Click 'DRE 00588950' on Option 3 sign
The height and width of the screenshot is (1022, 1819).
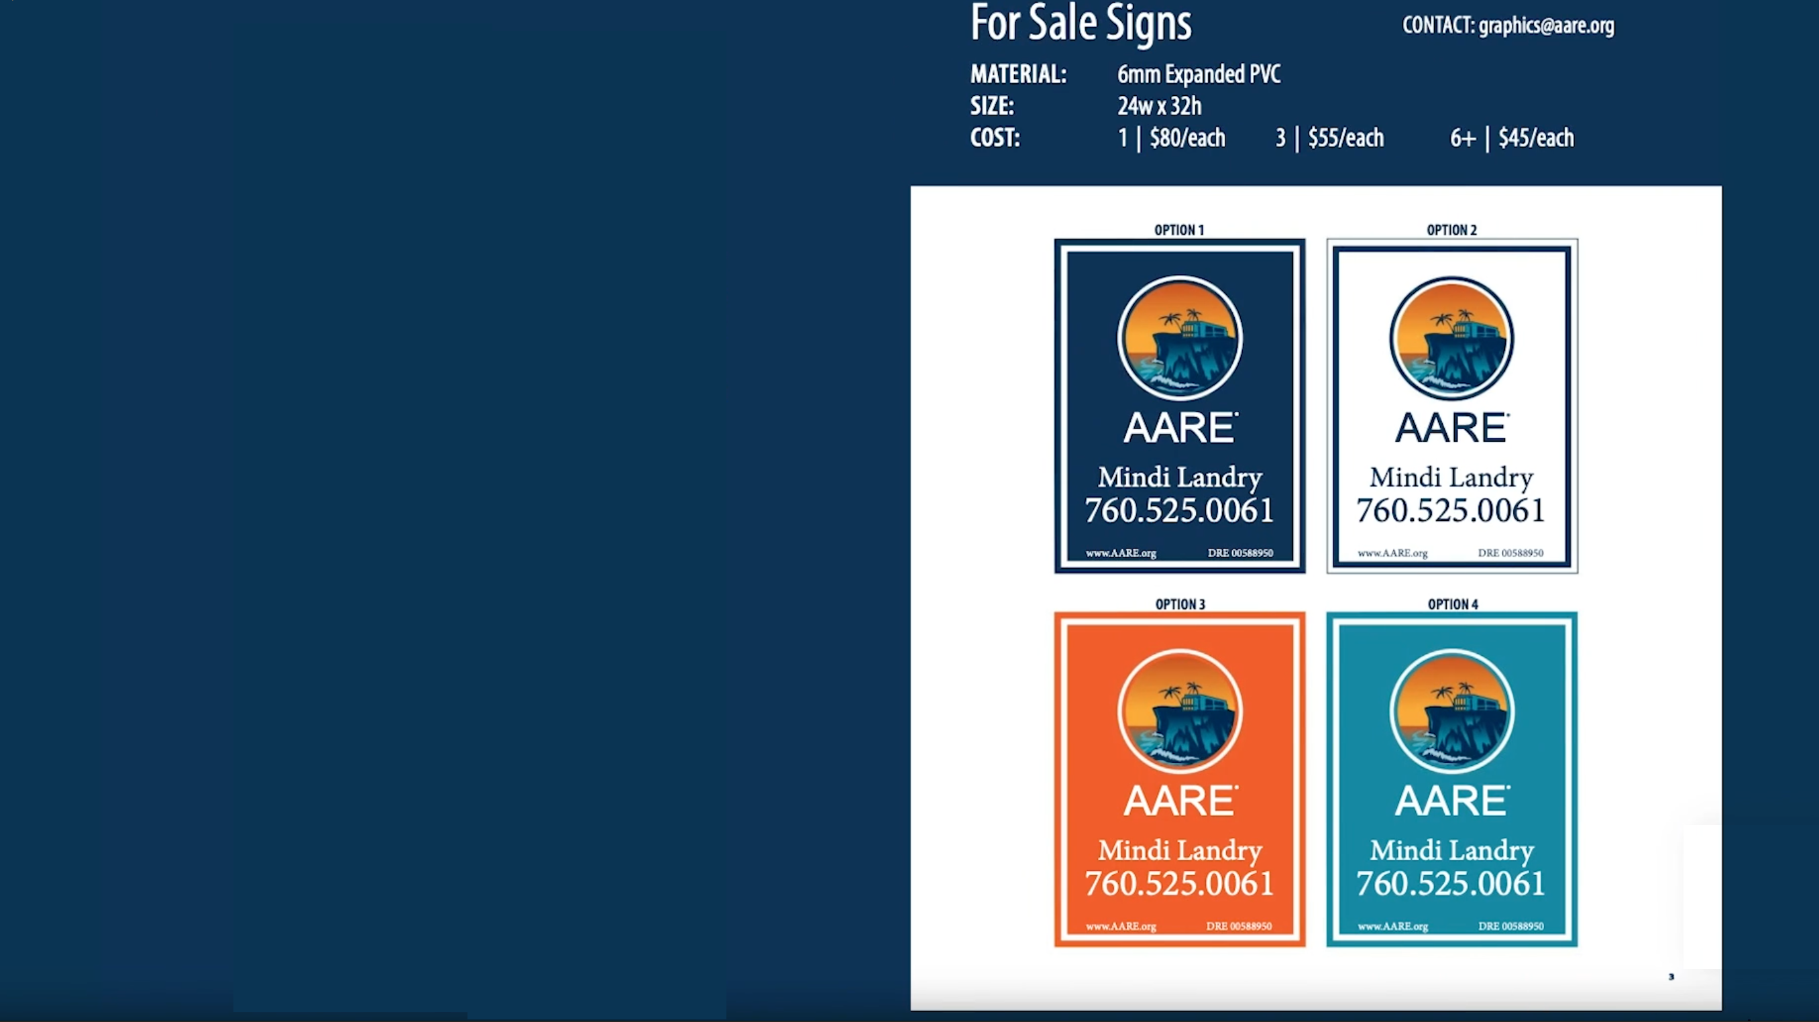(1239, 926)
